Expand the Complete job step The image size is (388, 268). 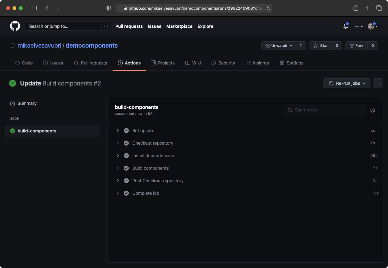118,193
